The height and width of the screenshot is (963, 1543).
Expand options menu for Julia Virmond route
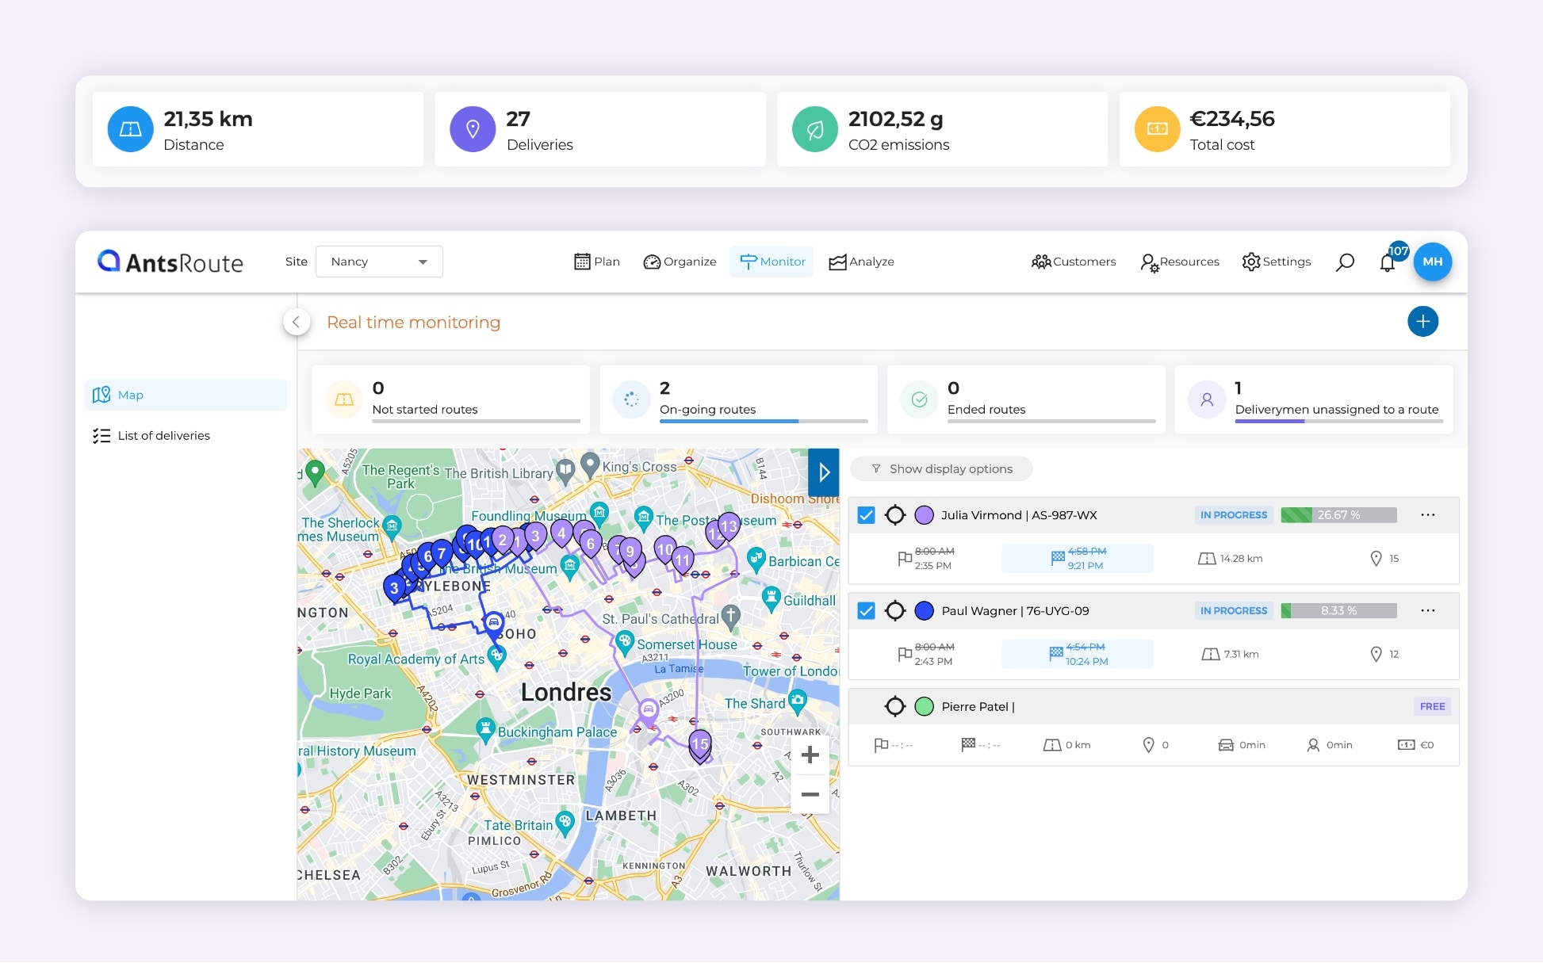[x=1429, y=514]
